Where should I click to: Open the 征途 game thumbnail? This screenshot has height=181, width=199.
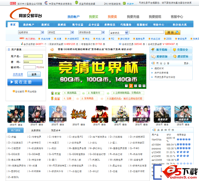(x=16, y=114)
